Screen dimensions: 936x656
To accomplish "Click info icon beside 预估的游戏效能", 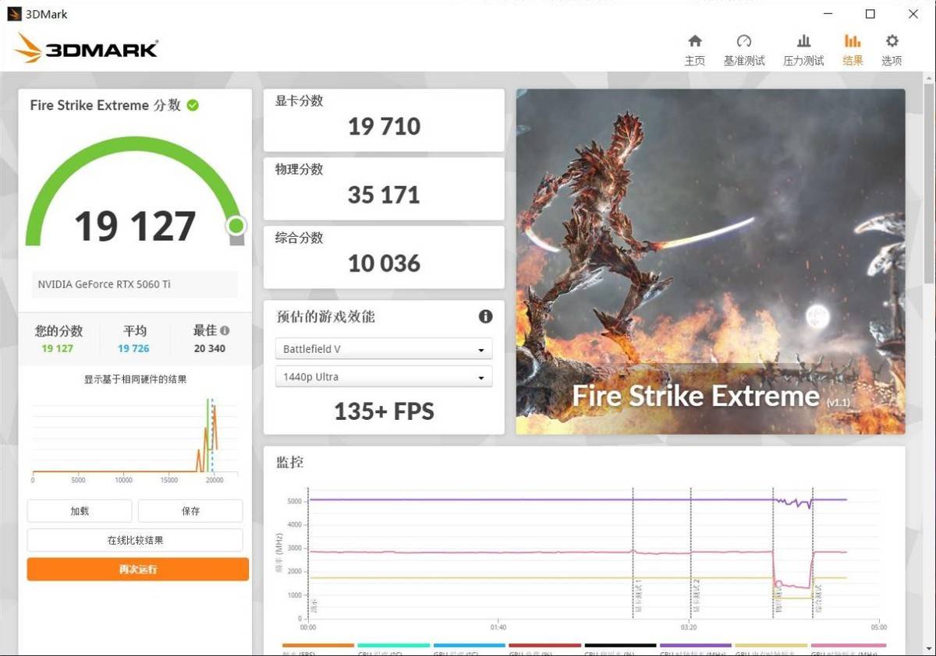I will click(485, 316).
